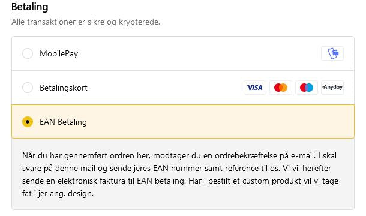Click the word "ordrebekræftelse" in the description

tap(246, 155)
